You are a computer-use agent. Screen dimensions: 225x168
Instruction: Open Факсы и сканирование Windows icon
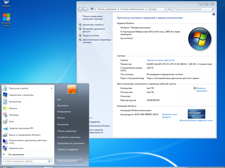point(5,135)
